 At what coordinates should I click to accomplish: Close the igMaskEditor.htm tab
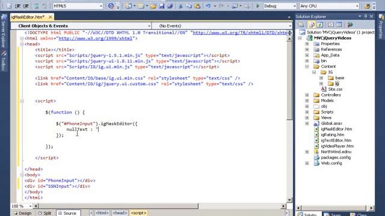pyautogui.click(x=50, y=17)
